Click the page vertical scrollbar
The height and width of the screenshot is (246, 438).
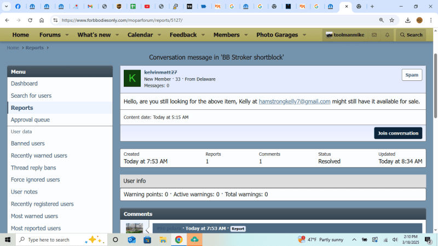point(435,86)
